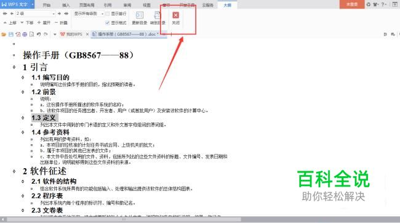The height and width of the screenshot is (223, 400).
Task: Click the horizontal scrollbar at the bottom
Action: pyautogui.click(x=124, y=219)
